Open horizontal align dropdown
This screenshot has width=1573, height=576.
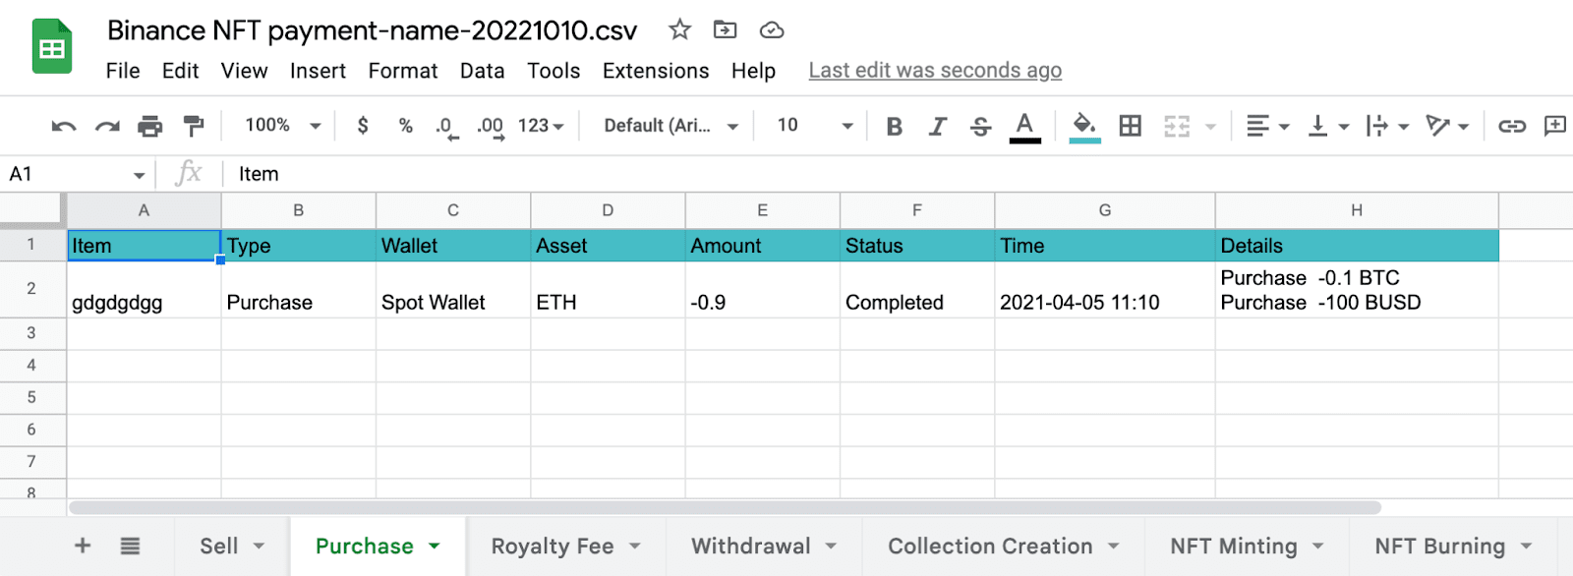1267,126
